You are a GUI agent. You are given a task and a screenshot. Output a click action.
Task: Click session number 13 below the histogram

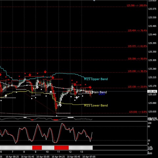[82, 152]
